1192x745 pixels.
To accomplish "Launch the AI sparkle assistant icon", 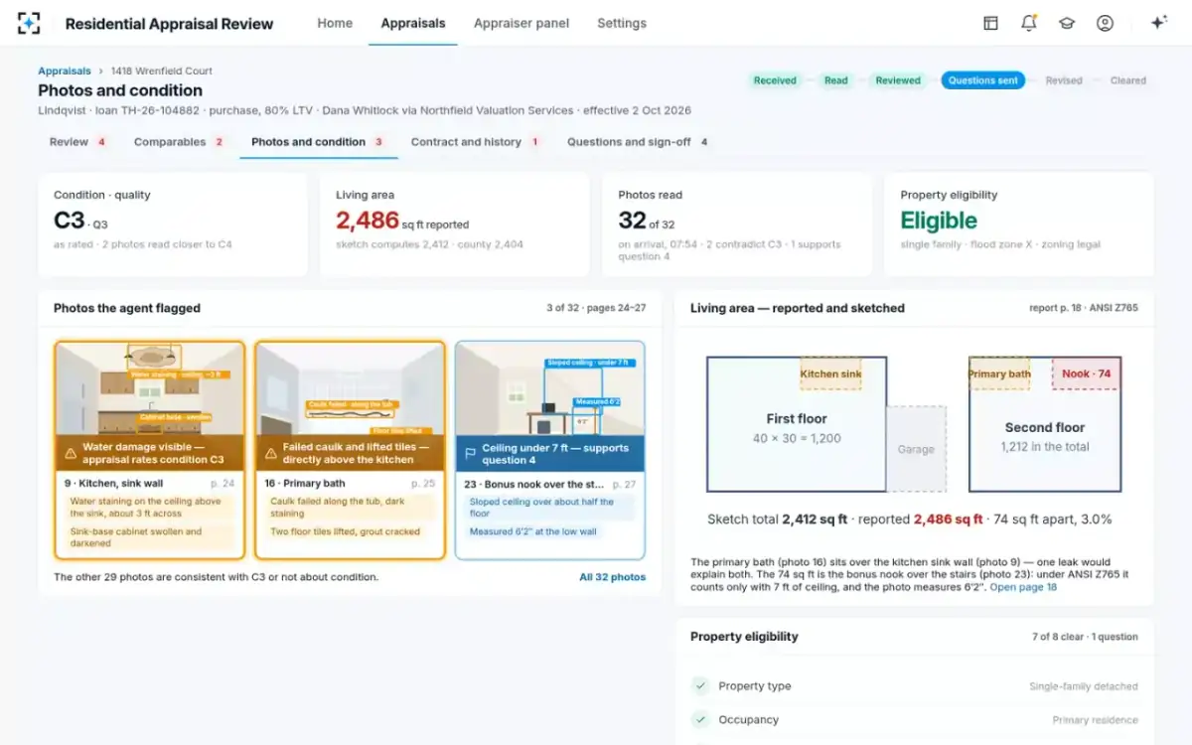I will point(1158,23).
